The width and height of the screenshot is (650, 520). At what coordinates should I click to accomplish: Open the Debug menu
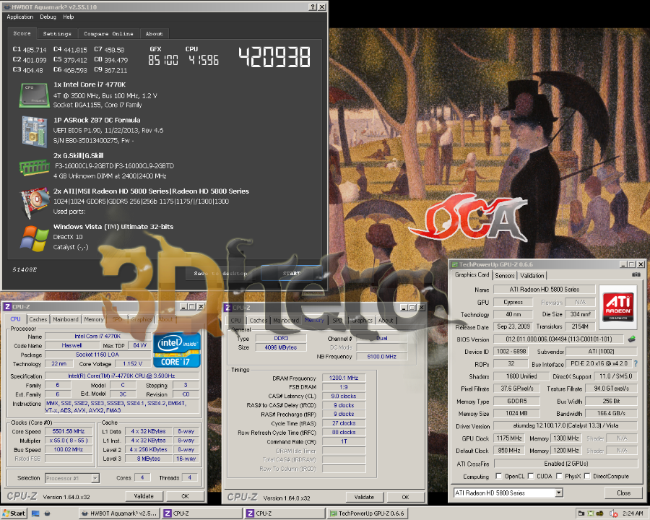coord(48,17)
